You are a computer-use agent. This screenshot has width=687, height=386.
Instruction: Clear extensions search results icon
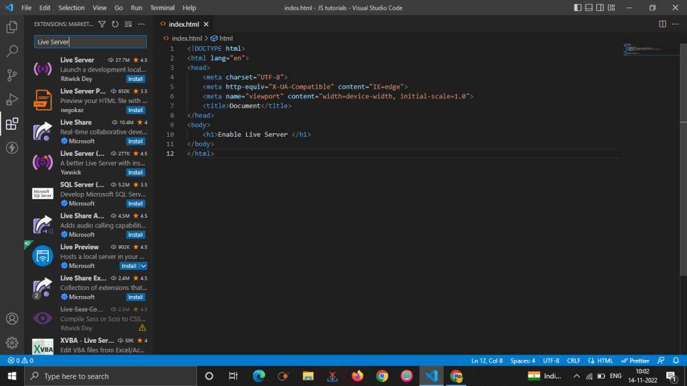coord(128,24)
